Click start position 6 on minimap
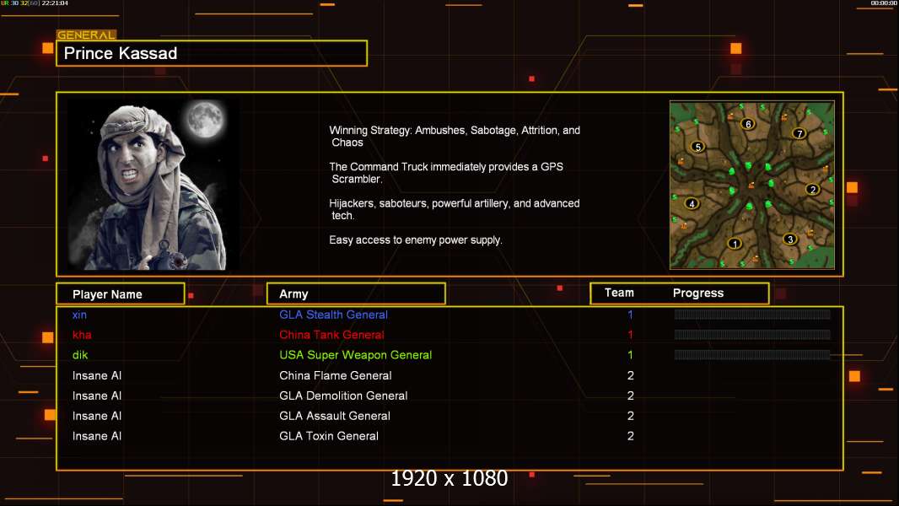Viewport: 899px width, 506px height. tap(748, 124)
